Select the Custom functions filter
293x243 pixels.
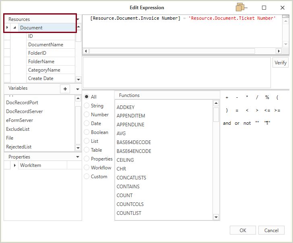(x=87, y=176)
